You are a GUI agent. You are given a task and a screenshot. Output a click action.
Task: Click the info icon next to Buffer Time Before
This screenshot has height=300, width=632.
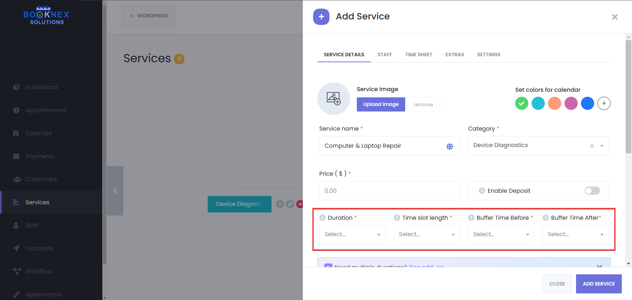(471, 217)
